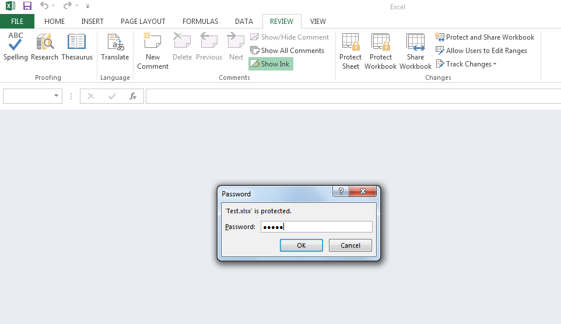Open Customize Quick Access Toolbar dropdown

[87, 6]
